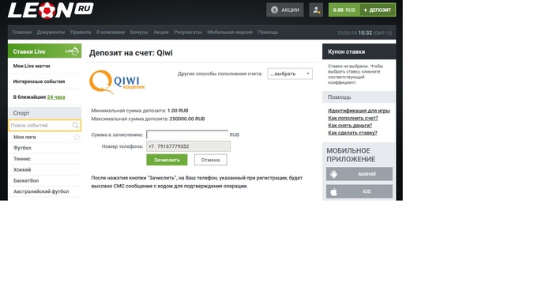This screenshot has height=295, width=553.
Task: Open the ...выбрать payment method dropdown
Action: 290,74
